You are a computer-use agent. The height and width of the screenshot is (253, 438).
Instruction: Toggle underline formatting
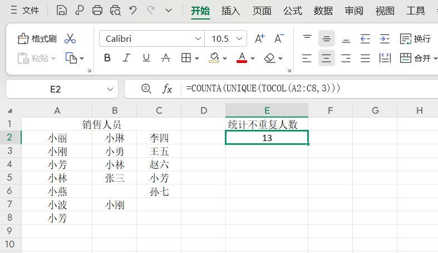click(x=146, y=58)
